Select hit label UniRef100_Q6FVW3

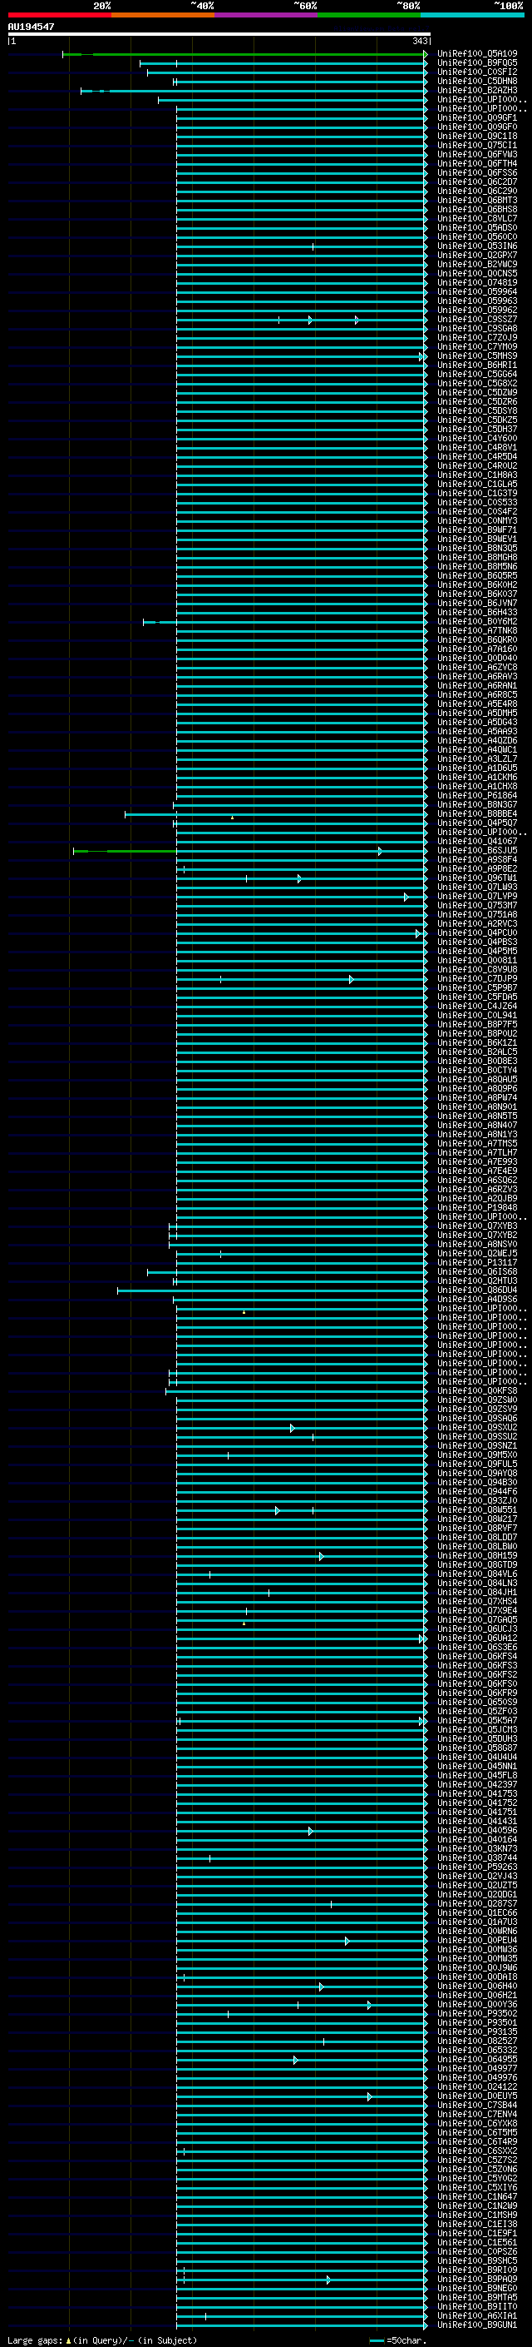[477, 154]
